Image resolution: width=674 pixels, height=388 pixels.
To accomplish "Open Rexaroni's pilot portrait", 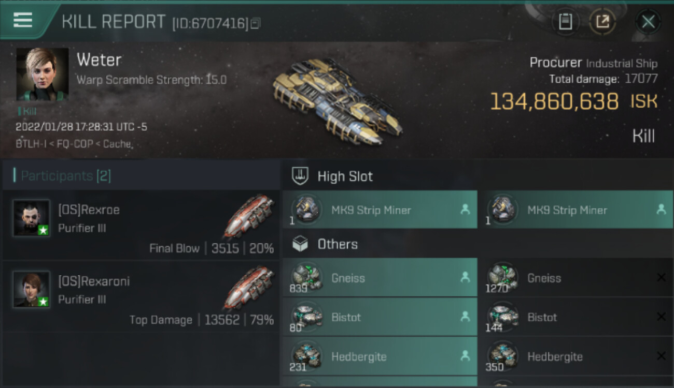I will pyautogui.click(x=32, y=289).
